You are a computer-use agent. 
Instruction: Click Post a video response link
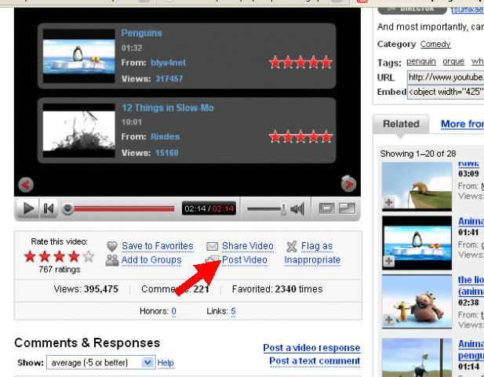coord(311,348)
